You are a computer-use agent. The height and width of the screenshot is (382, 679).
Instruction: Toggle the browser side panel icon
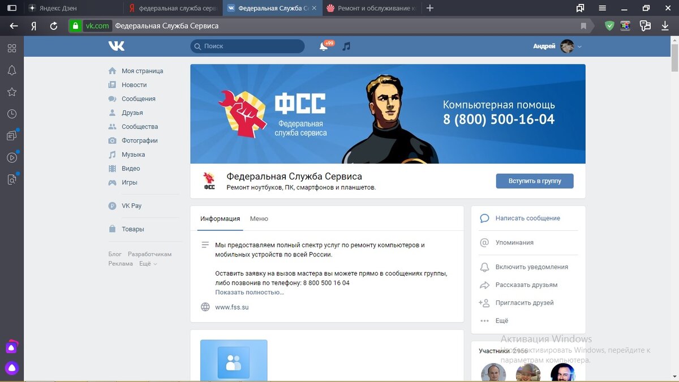point(11,8)
